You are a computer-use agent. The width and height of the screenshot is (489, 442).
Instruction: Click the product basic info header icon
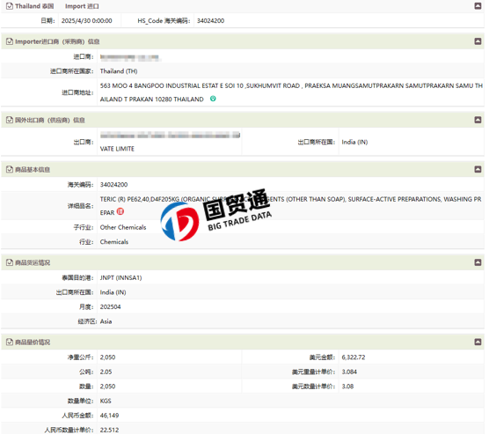click(10, 170)
